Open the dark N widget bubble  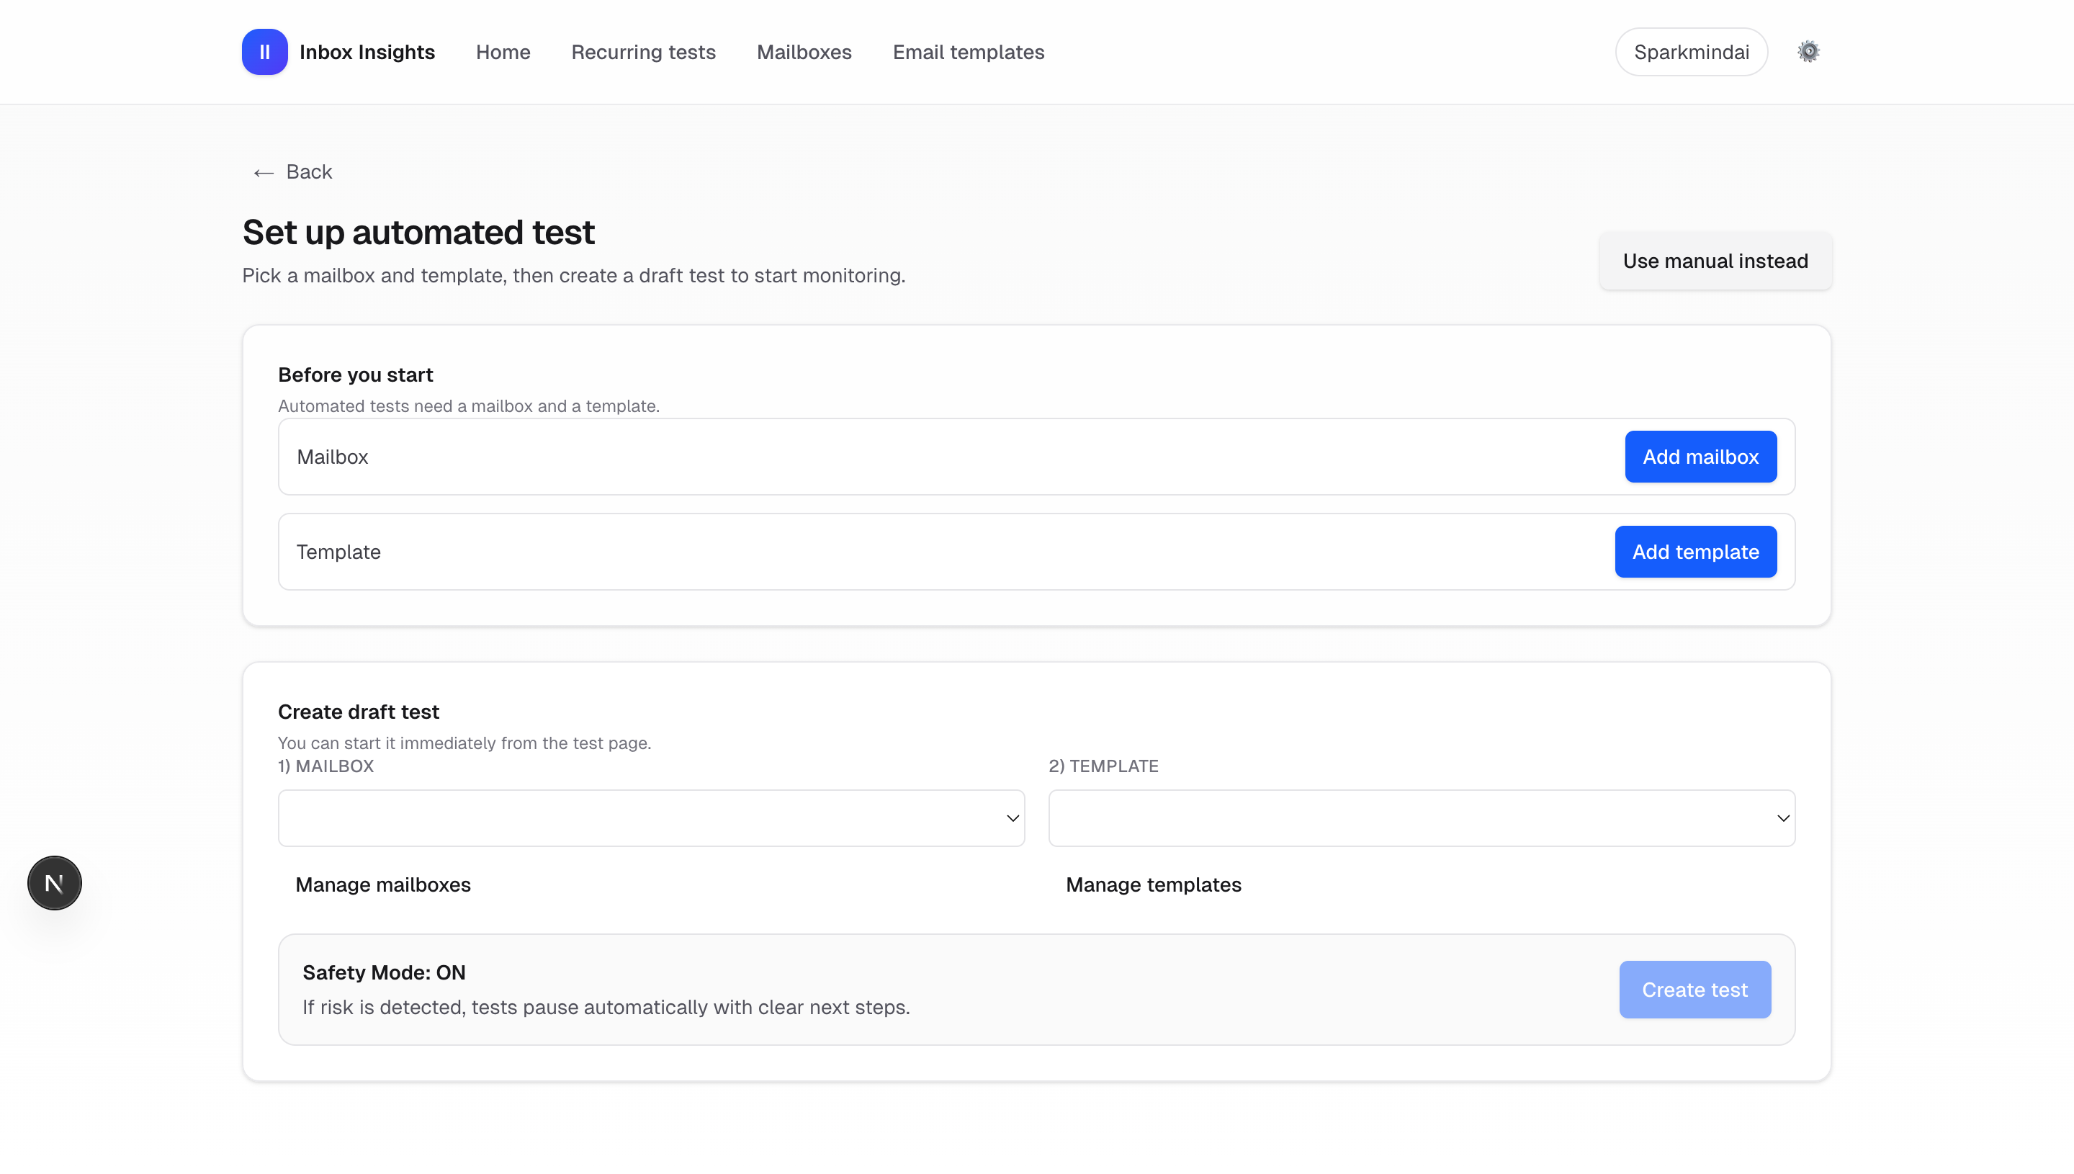[54, 882]
